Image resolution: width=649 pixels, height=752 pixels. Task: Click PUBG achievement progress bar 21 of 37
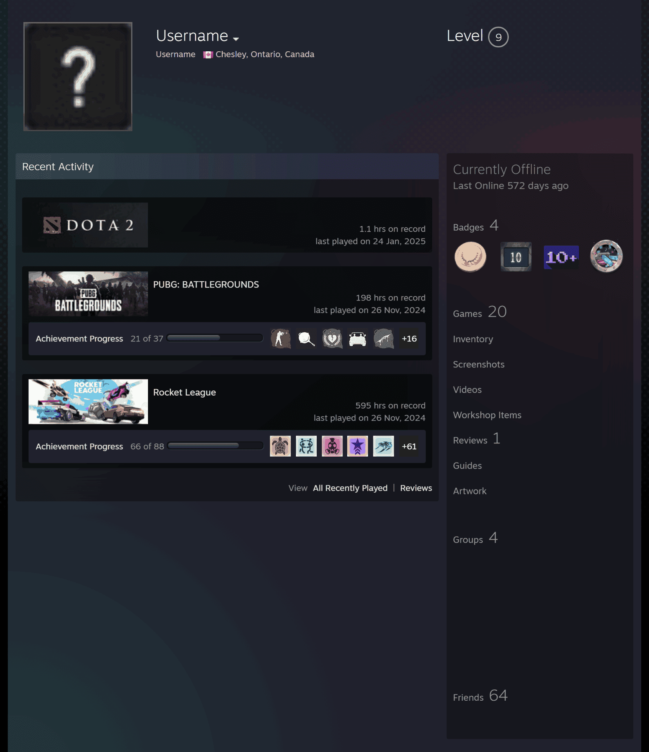point(215,338)
